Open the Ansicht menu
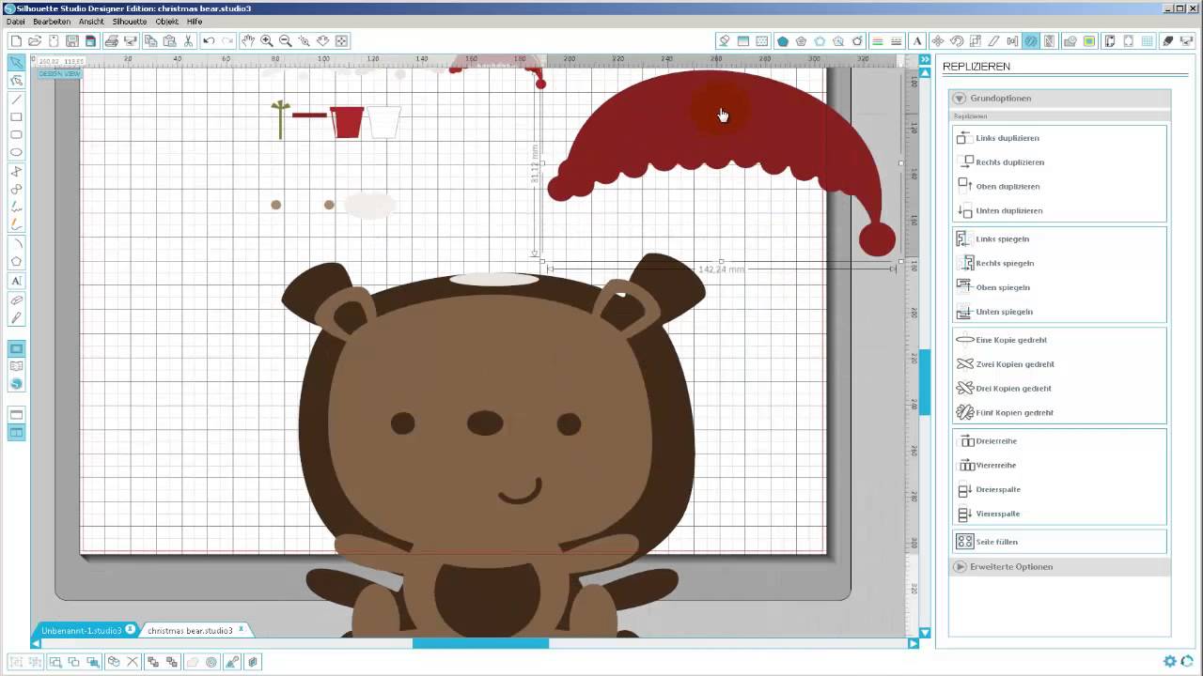 [x=91, y=22]
